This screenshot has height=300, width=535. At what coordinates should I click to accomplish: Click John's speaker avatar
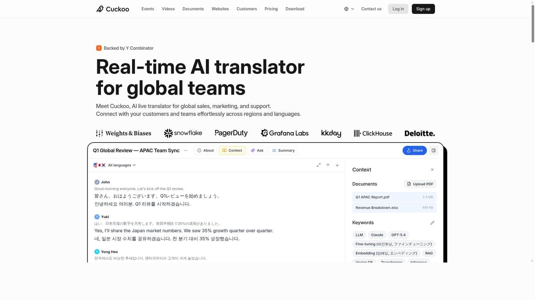(97, 182)
